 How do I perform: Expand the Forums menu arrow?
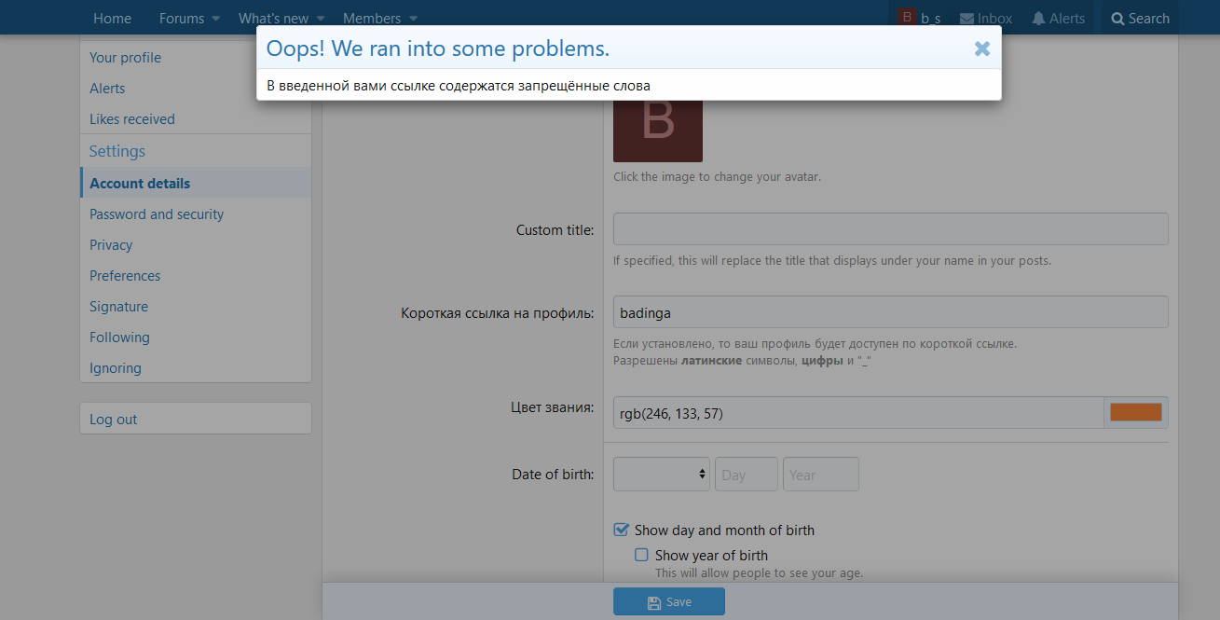pyautogui.click(x=216, y=19)
